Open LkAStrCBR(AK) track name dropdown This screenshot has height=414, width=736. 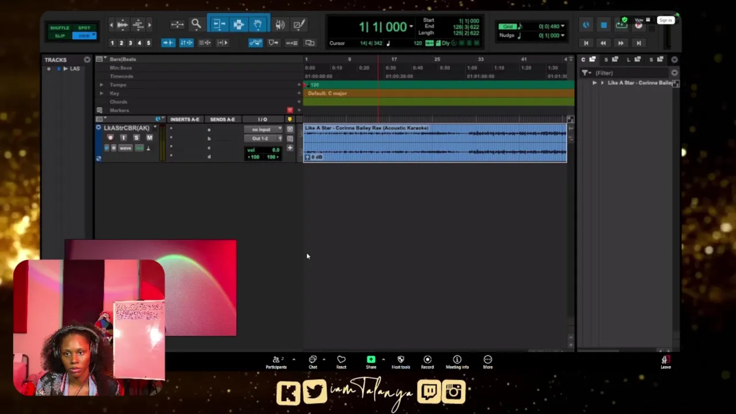point(155,128)
